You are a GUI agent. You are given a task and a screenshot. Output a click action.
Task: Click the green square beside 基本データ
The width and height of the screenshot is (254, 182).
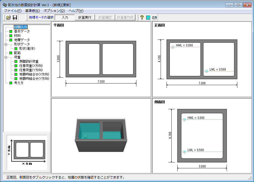(11, 31)
